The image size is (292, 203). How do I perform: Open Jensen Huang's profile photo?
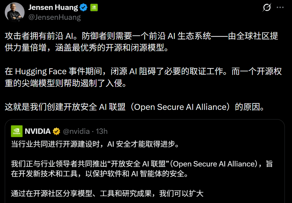pos(15,12)
